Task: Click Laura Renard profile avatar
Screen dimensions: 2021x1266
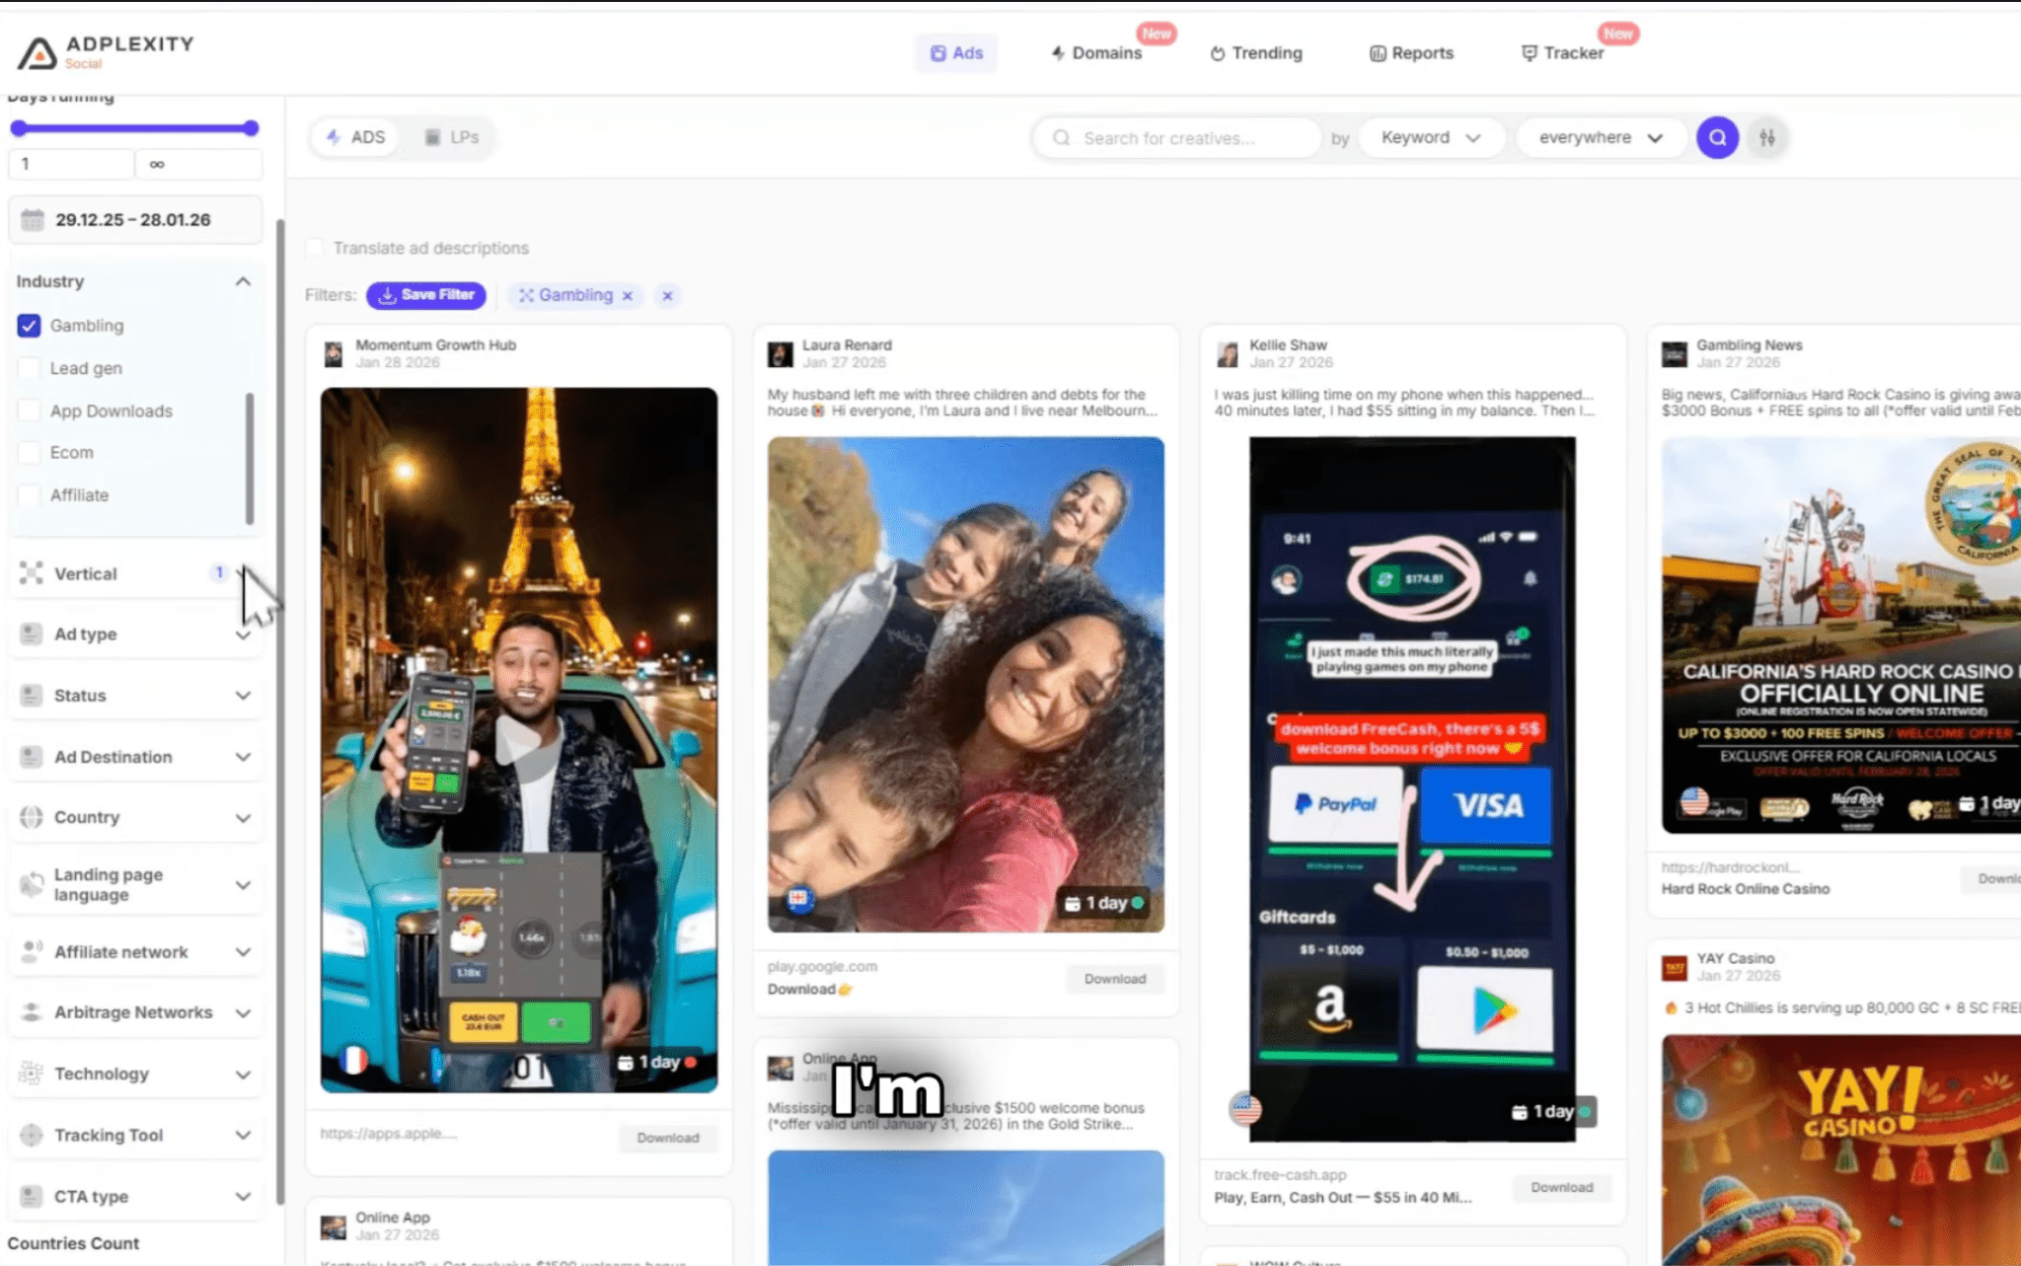Action: pos(781,354)
